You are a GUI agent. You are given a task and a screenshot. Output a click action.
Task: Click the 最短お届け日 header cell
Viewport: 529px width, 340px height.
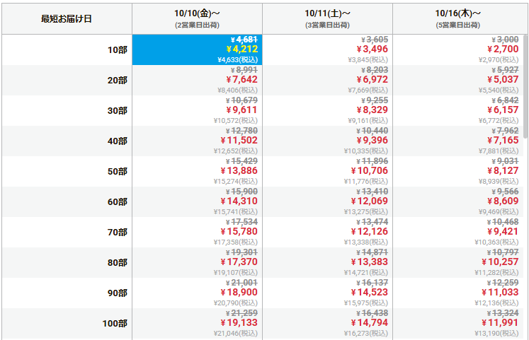pyautogui.click(x=67, y=18)
